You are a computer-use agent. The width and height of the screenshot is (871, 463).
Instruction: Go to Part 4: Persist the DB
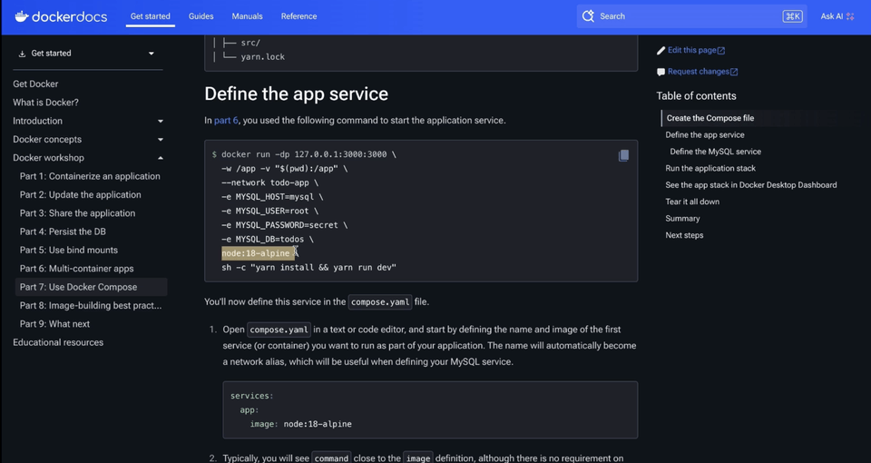(63, 231)
